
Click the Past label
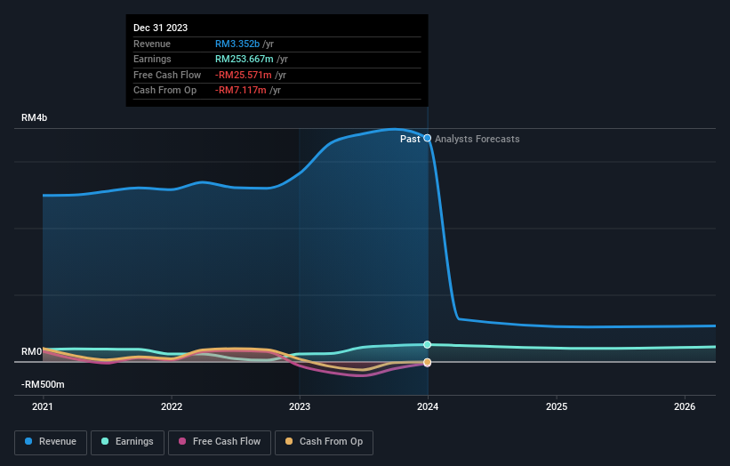[x=410, y=139]
